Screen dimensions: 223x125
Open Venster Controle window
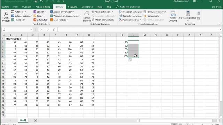[x=173, y=16]
